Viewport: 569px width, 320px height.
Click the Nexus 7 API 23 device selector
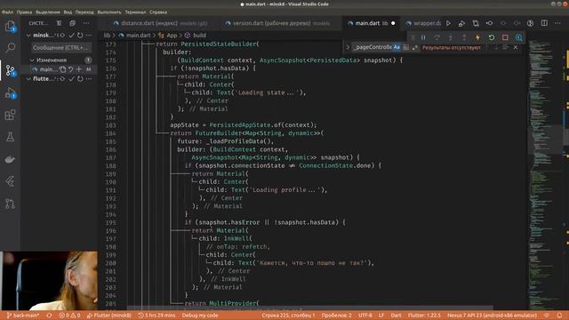pyautogui.click(x=492, y=316)
